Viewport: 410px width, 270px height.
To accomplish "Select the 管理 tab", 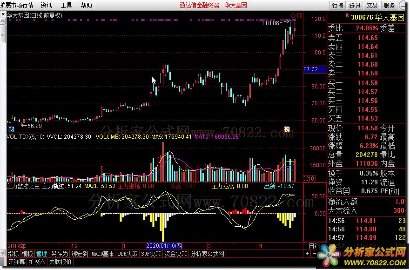I will pos(41,254).
